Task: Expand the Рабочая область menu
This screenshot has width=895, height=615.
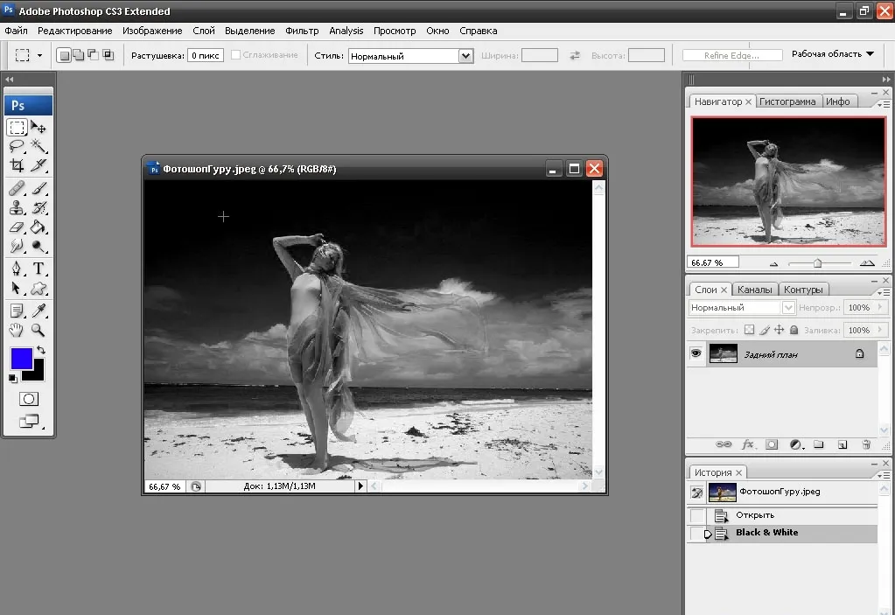Action: (x=833, y=53)
